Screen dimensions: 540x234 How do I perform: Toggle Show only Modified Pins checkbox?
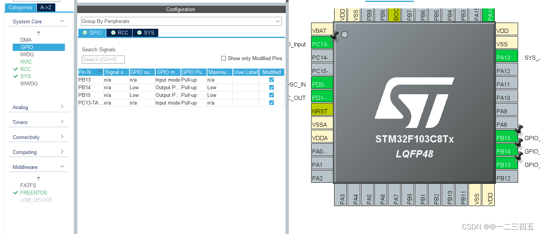coord(224,58)
